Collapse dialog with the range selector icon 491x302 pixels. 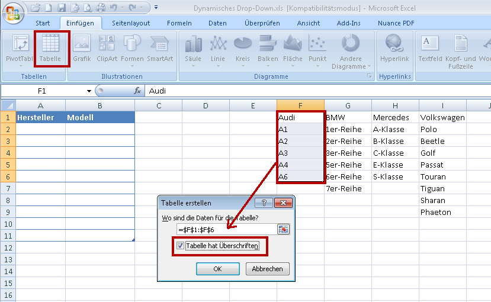pyautogui.click(x=283, y=229)
